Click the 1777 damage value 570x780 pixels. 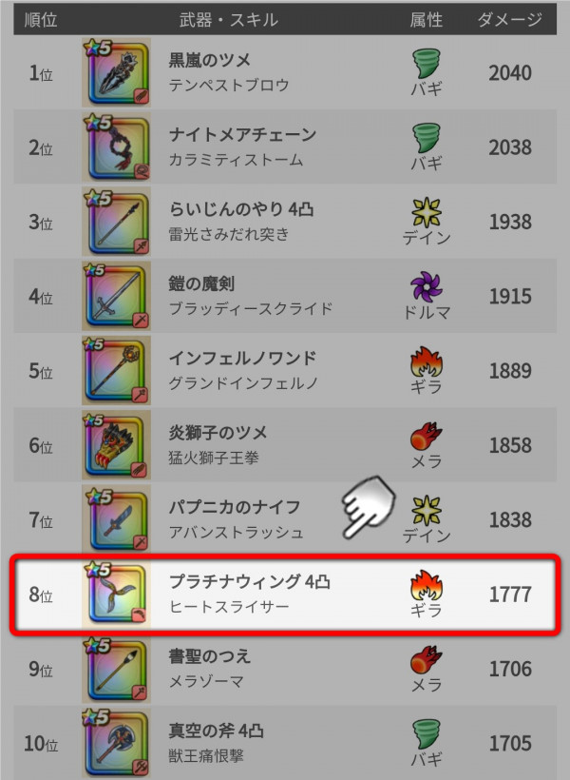pos(510,594)
